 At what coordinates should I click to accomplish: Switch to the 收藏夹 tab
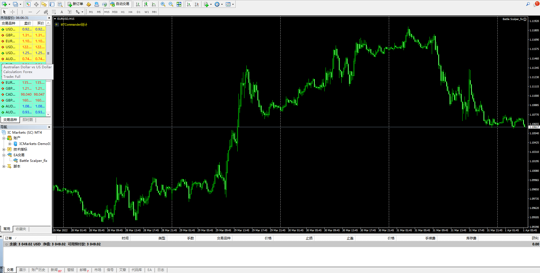point(21,229)
